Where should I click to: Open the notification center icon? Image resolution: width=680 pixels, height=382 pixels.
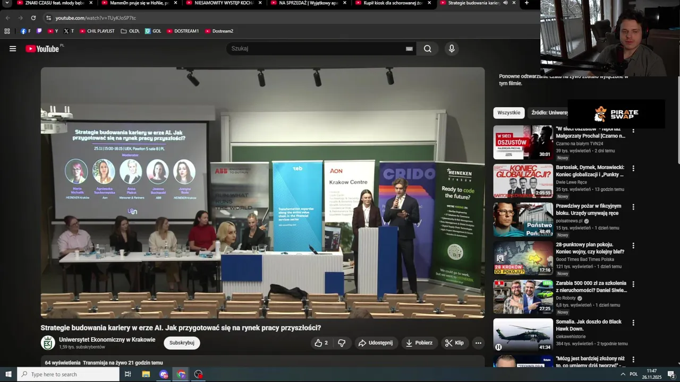(x=671, y=375)
